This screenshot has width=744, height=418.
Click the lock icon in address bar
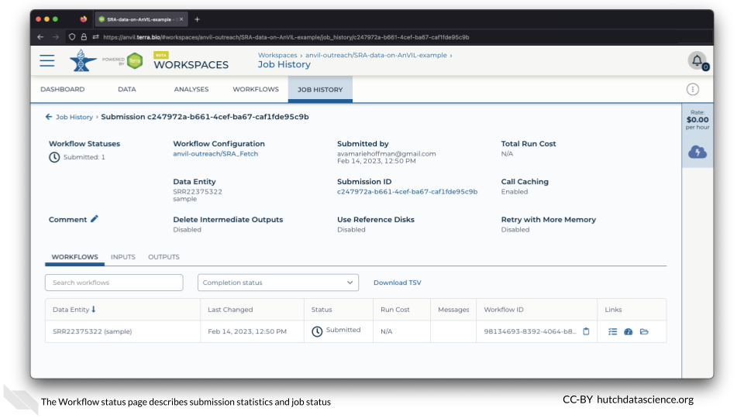pyautogui.click(x=84, y=37)
